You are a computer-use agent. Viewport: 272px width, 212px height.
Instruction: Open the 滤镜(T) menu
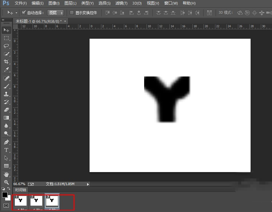[x=121, y=3]
